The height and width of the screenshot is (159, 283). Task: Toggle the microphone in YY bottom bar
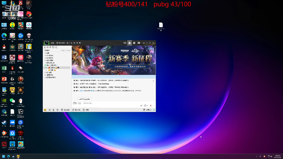(x=54, y=110)
